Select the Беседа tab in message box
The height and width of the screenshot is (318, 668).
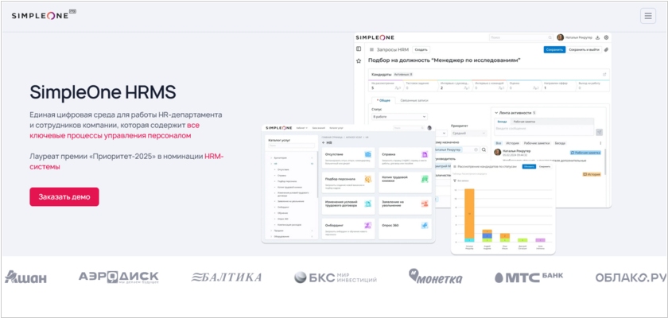pos(502,122)
